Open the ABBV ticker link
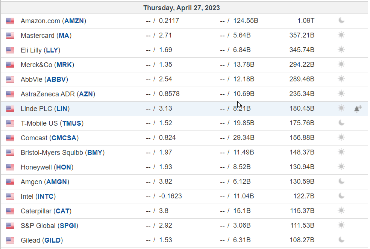Image resolution: width=370 pixels, height=249 pixels. [x=56, y=79]
